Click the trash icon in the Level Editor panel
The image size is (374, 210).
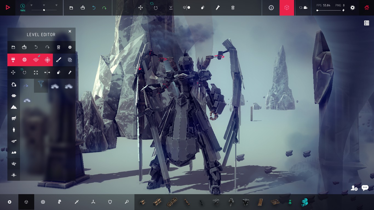58,47
